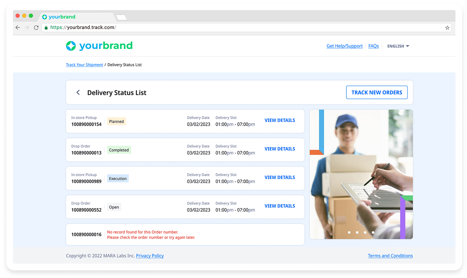Click order number 100890000552
Image resolution: width=467 pixels, height=278 pixels.
[86, 210]
